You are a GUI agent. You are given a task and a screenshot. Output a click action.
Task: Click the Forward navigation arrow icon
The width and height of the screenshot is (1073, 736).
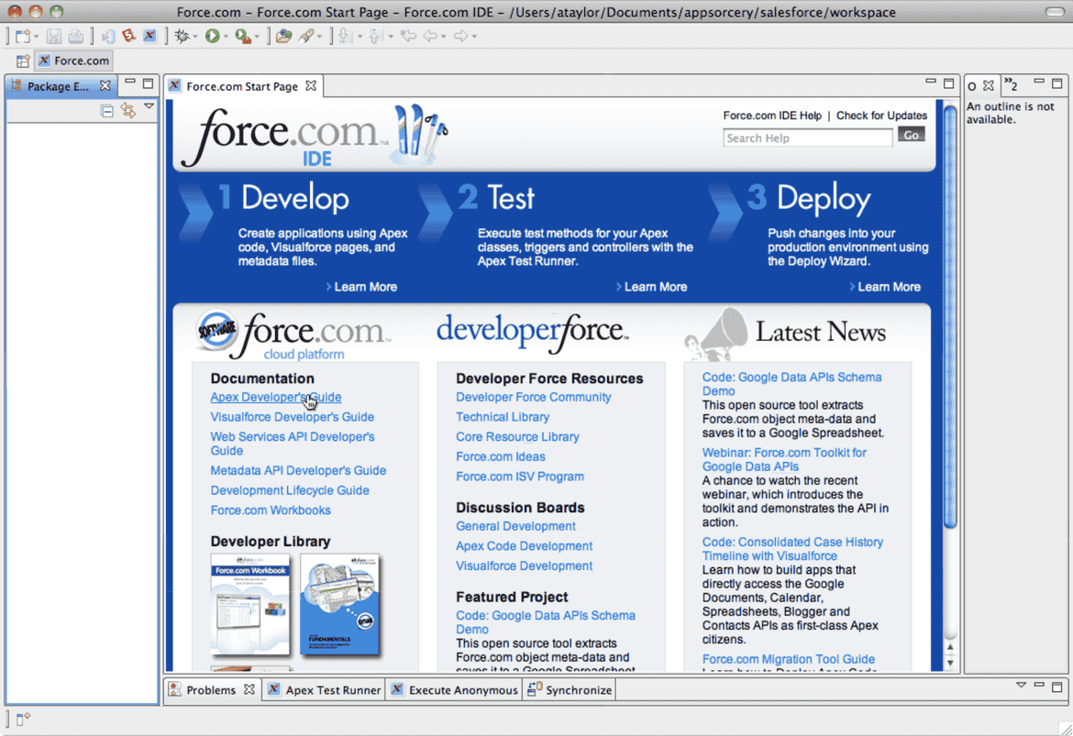pos(461,37)
